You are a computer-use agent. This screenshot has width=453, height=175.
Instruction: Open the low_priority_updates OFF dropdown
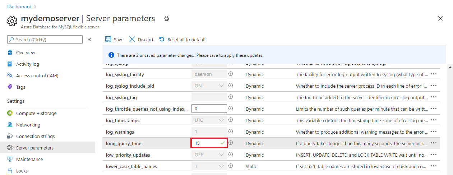point(209,155)
